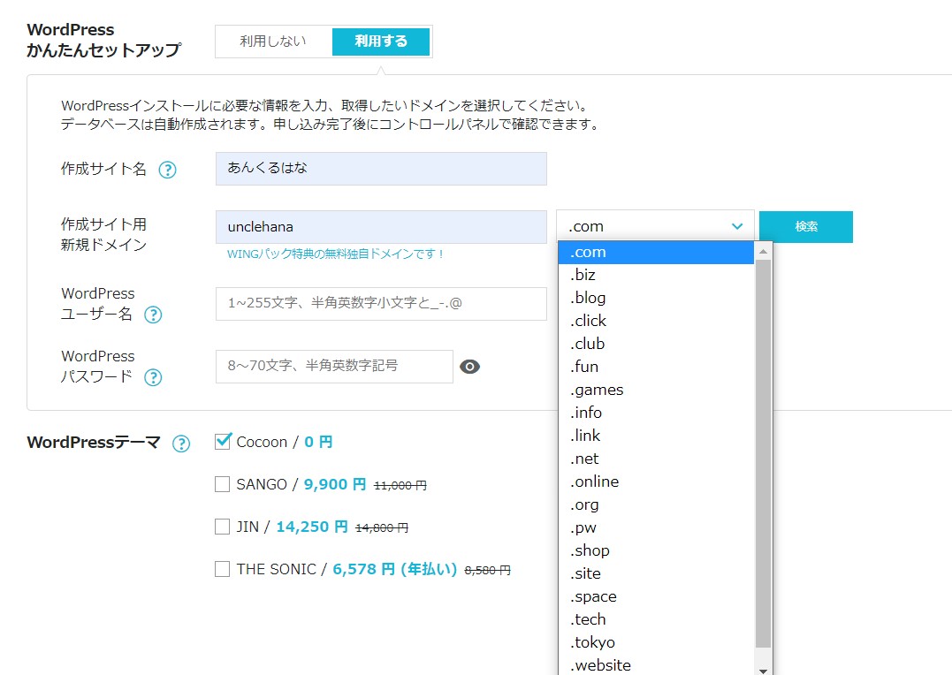Click the THE SONIC / 6,578 円 label

pos(347,569)
